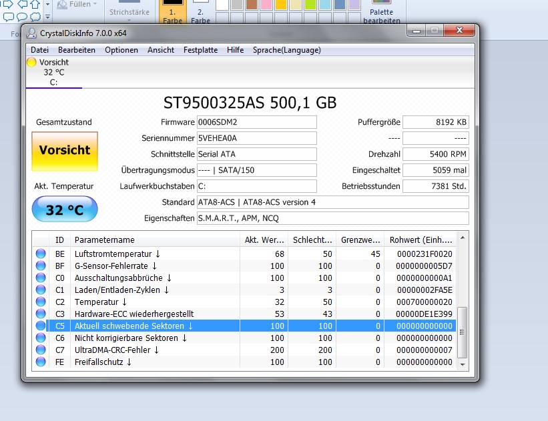The image size is (548, 421).
Task: Click the yellow status circle beside Vorsicht in the drive tab
Action: [x=31, y=62]
